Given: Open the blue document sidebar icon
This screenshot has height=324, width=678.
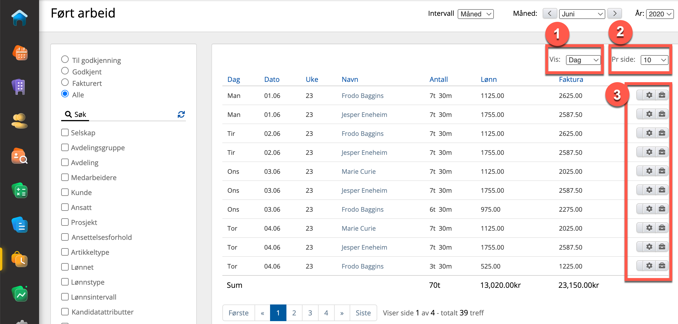Looking at the screenshot, I should tap(20, 225).
